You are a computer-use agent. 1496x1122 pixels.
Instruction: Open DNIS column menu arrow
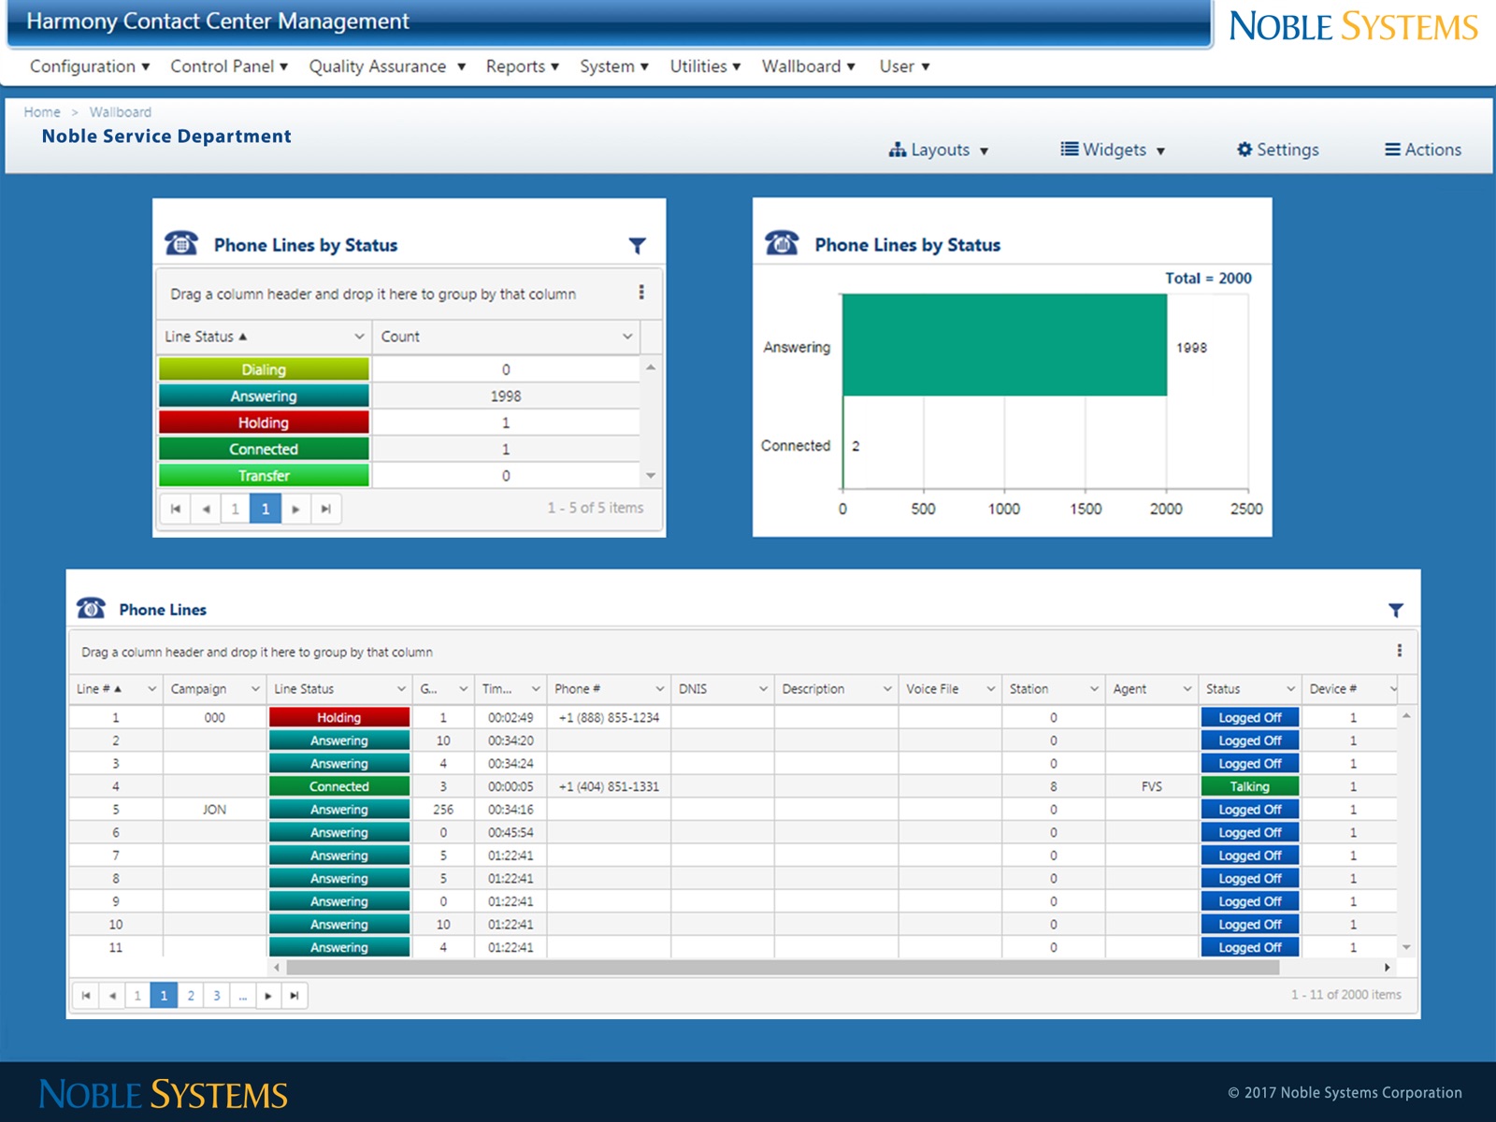763,689
